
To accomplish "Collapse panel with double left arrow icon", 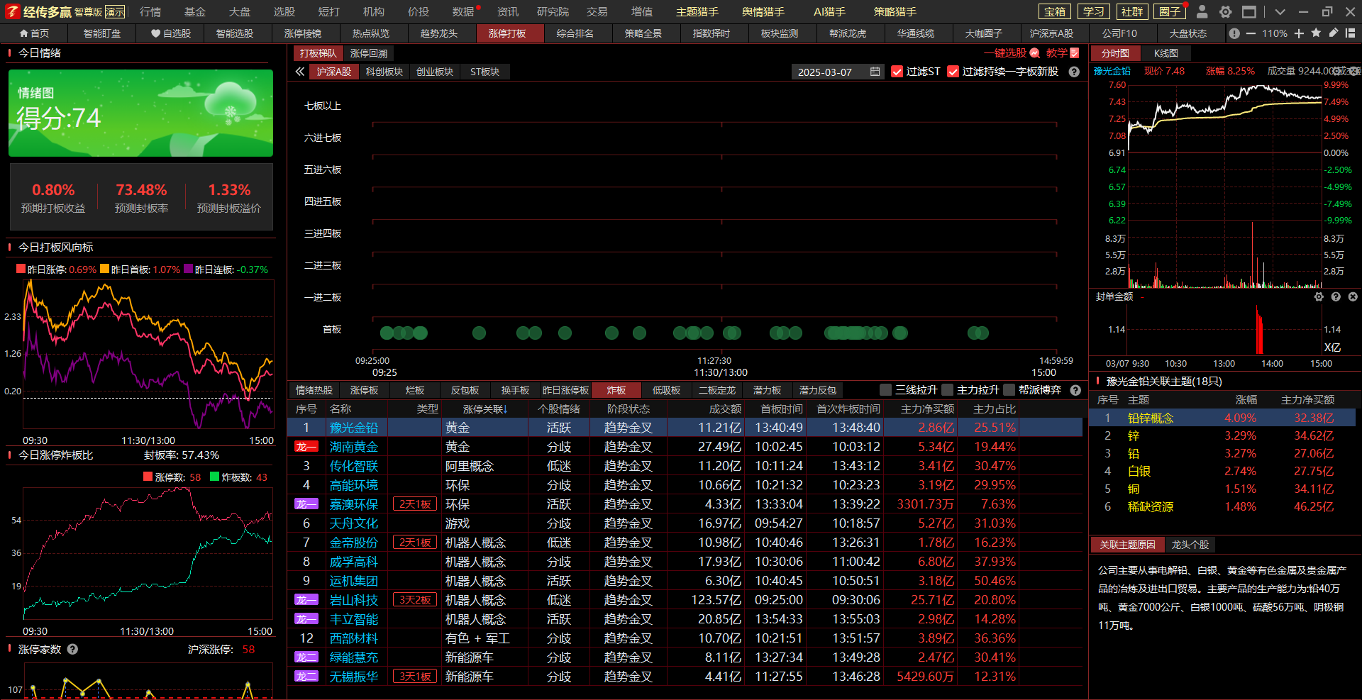I will tap(300, 72).
